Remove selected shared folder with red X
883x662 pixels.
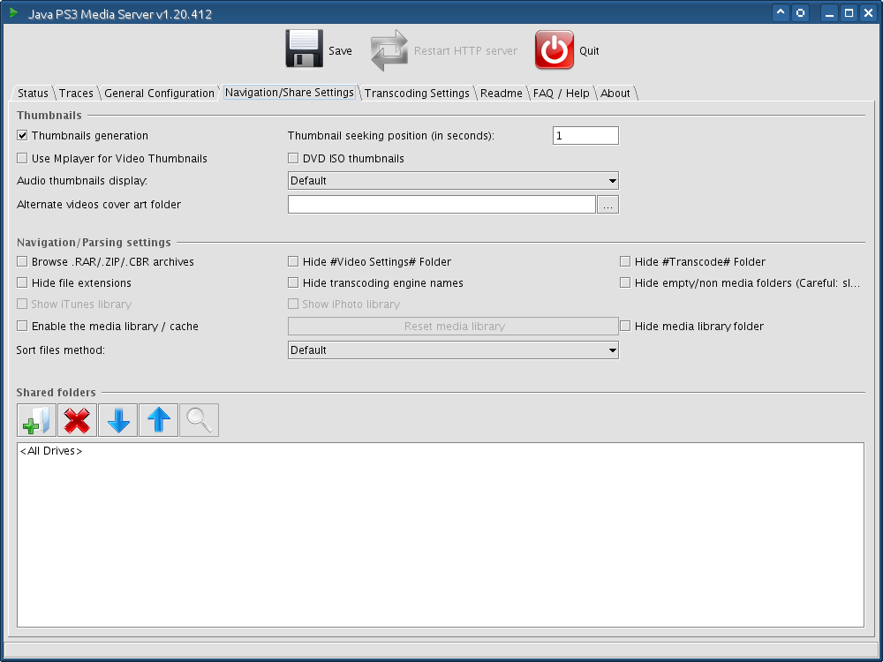pos(77,420)
